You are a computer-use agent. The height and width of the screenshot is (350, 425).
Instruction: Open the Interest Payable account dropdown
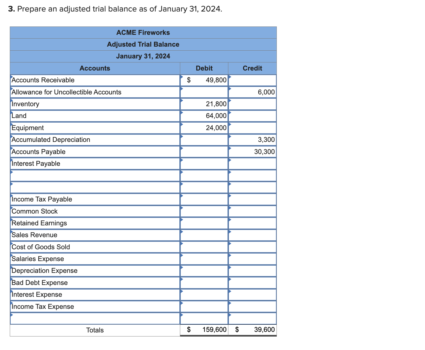click(x=95, y=163)
